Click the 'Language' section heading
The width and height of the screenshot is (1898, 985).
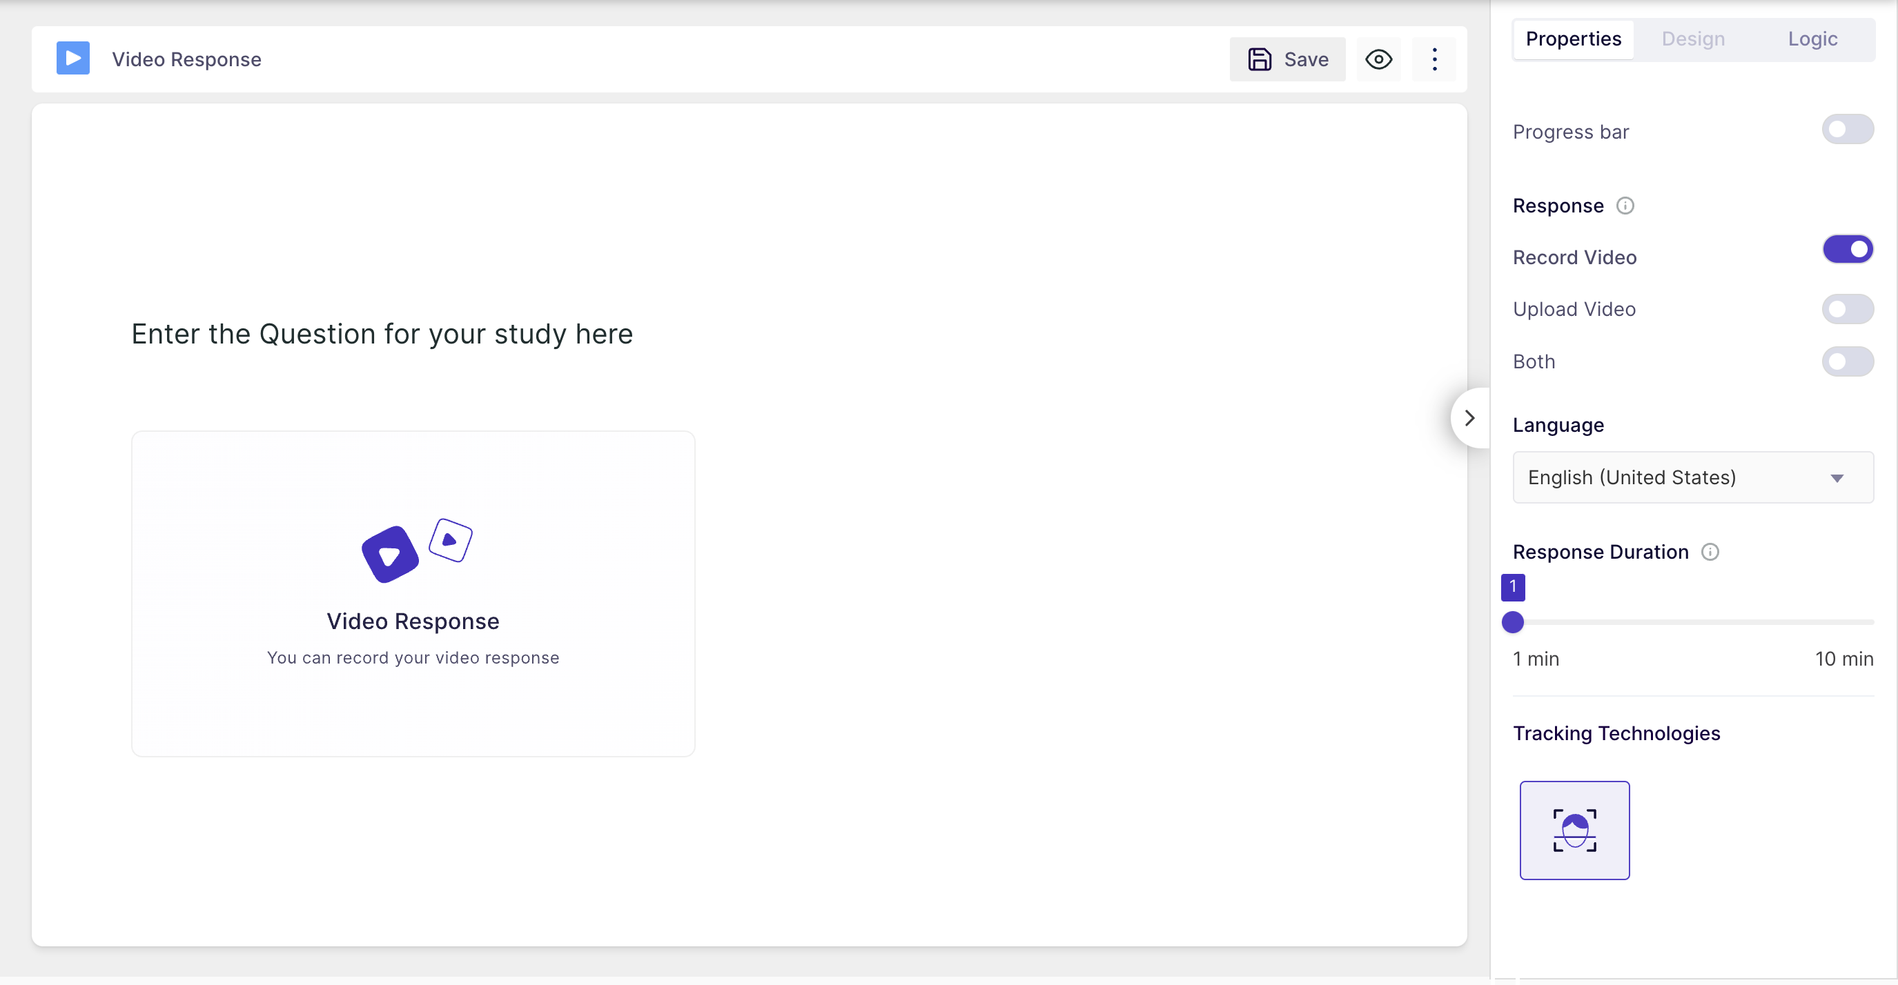pyautogui.click(x=1558, y=426)
